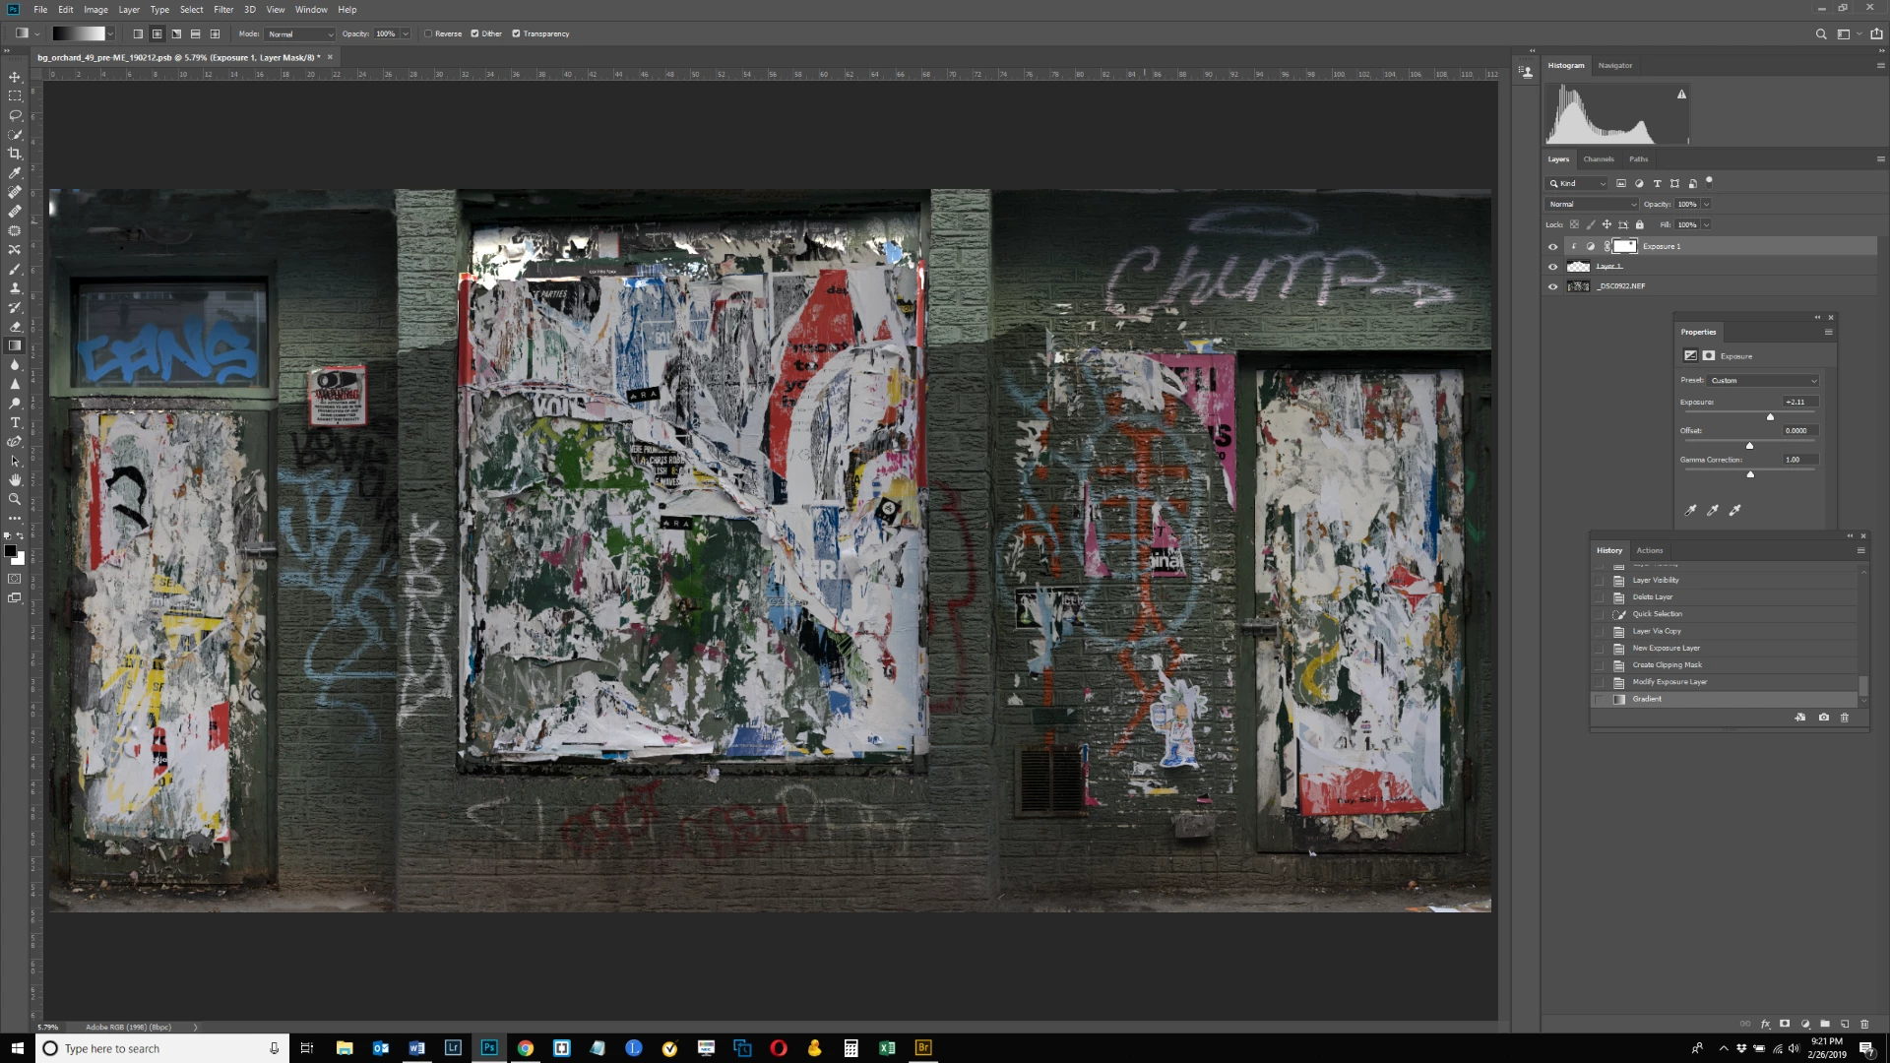Click the lock all layer icon

pyautogui.click(x=1640, y=224)
